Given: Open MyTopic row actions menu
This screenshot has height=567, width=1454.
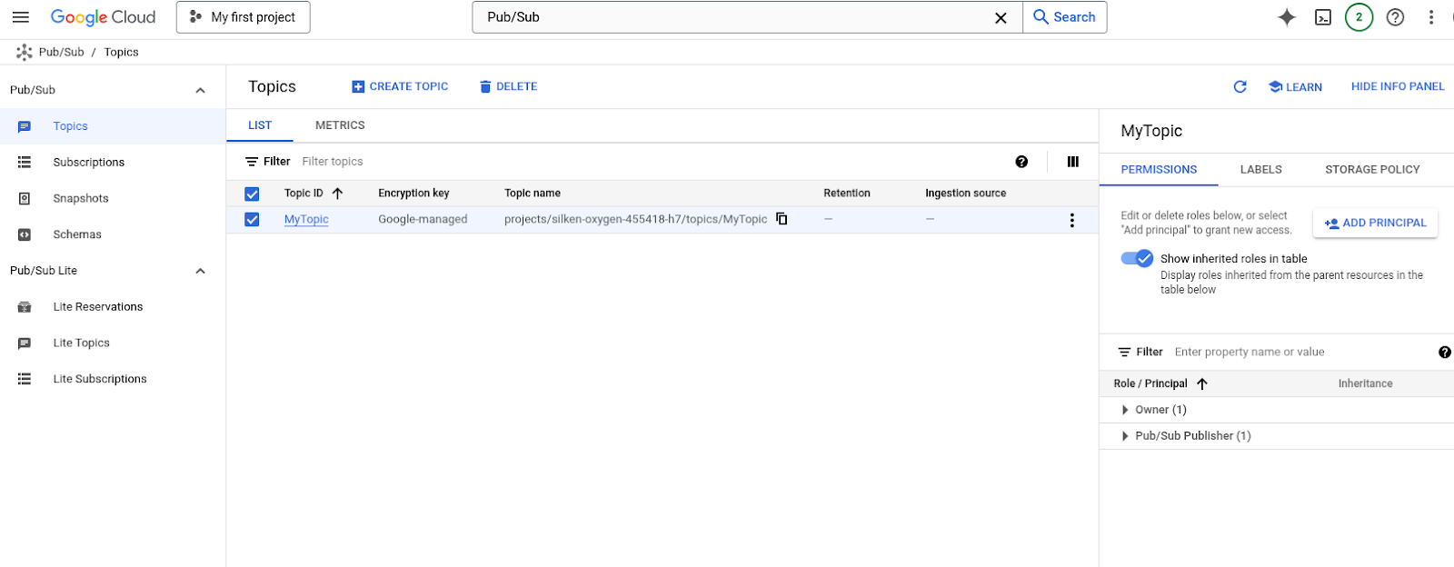Looking at the screenshot, I should pyautogui.click(x=1072, y=220).
